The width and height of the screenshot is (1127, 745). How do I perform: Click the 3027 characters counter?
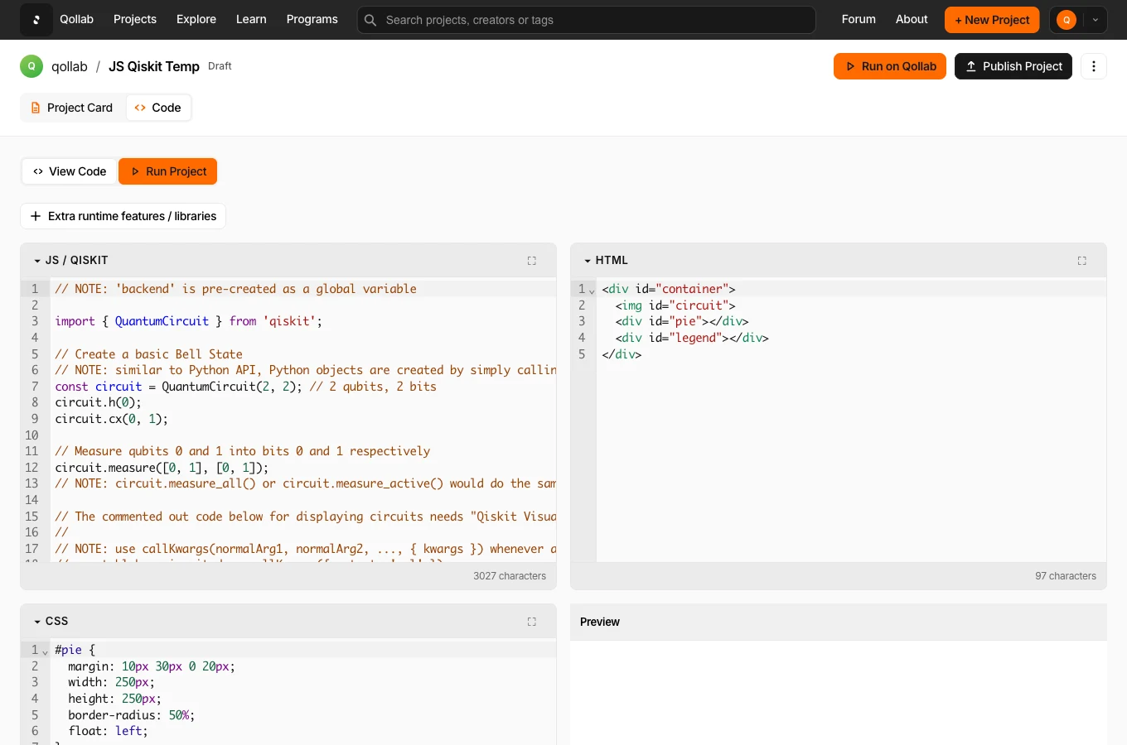click(510, 576)
